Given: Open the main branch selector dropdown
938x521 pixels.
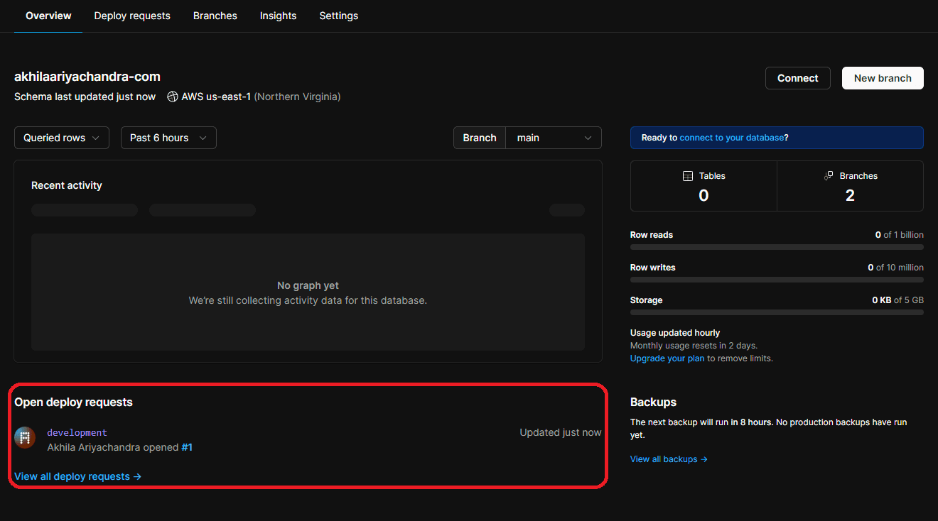Looking at the screenshot, I should (554, 138).
